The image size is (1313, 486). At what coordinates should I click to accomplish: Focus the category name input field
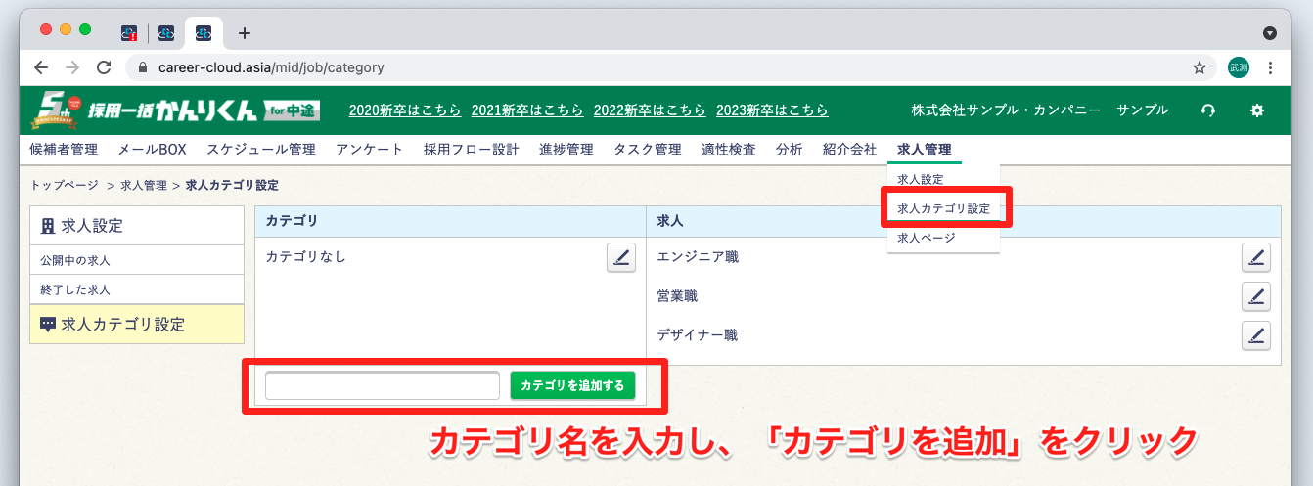(382, 385)
